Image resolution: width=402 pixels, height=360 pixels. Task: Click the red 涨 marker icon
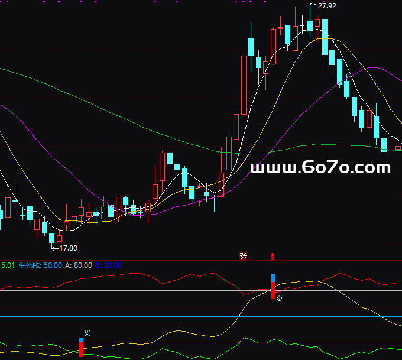[243, 255]
